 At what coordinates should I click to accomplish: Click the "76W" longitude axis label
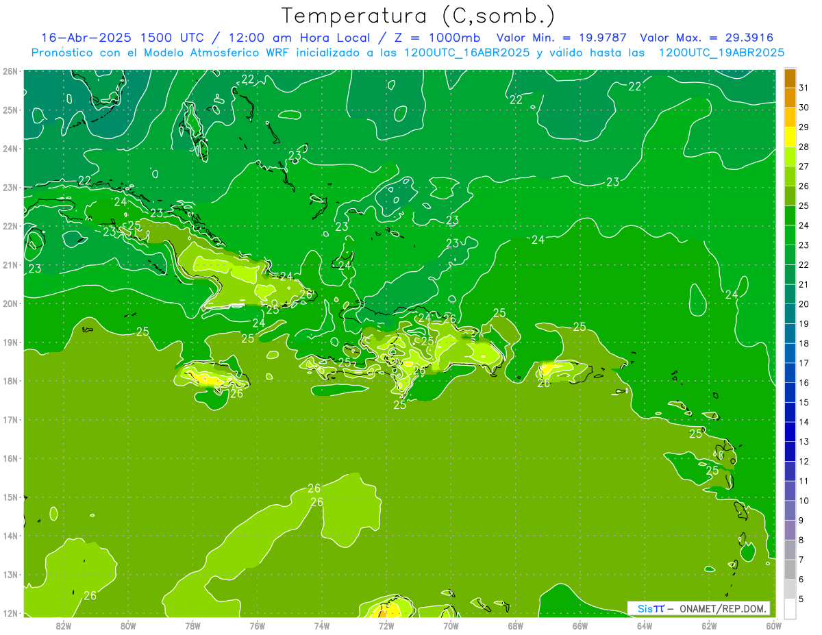(x=257, y=625)
